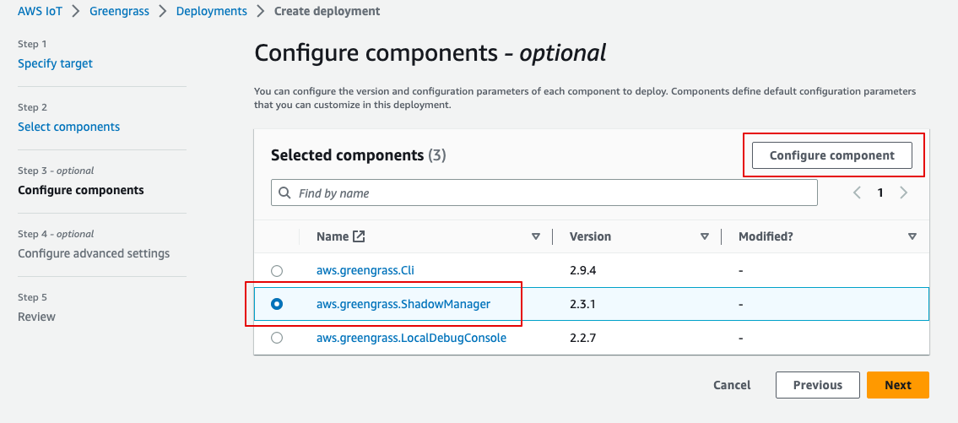
Task: Open the Select components step link
Action: (x=69, y=127)
